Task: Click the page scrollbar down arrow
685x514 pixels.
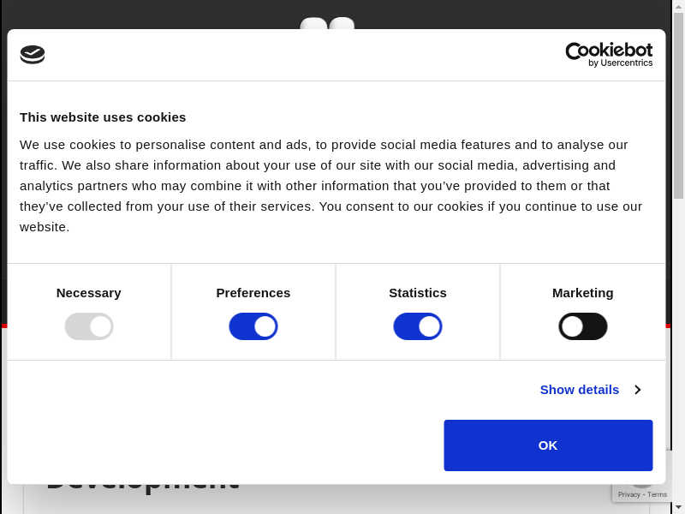Action: 678,507
